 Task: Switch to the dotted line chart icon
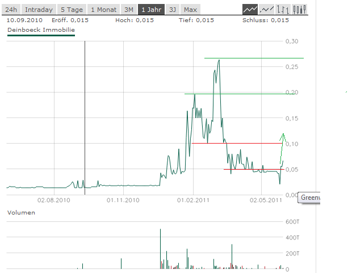tap(266, 10)
